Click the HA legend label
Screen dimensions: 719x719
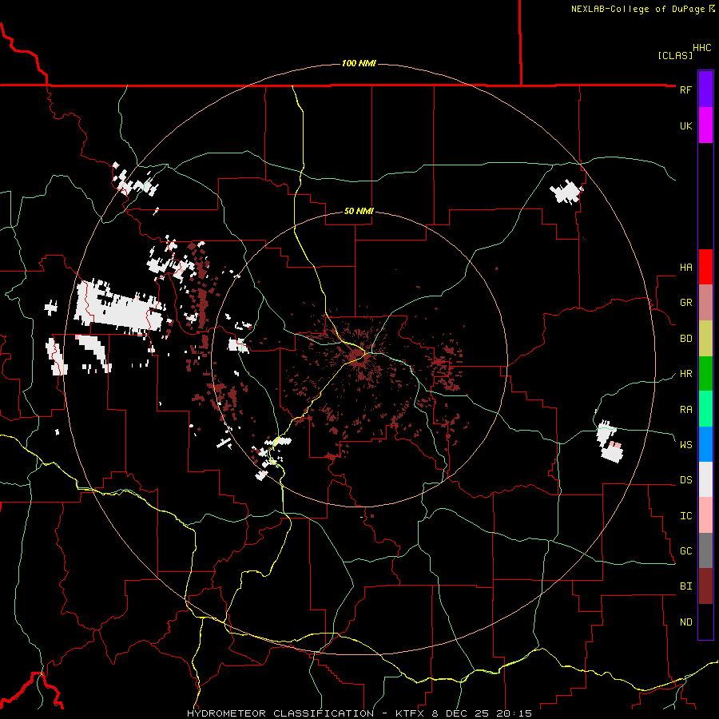[685, 268]
